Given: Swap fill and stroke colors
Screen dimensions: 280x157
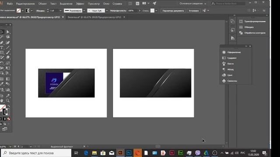Looking at the screenshot, I should coord(9,106).
